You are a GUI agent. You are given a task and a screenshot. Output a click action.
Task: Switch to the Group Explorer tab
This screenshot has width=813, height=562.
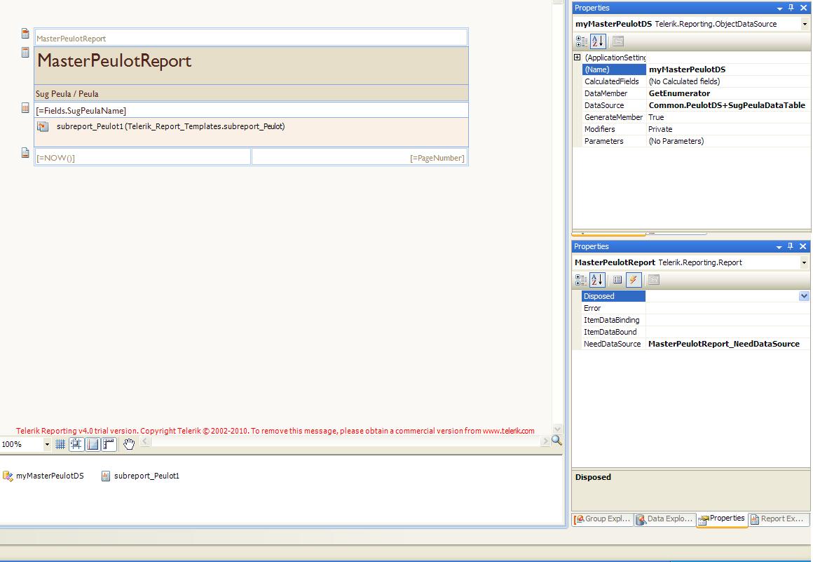[603, 519]
